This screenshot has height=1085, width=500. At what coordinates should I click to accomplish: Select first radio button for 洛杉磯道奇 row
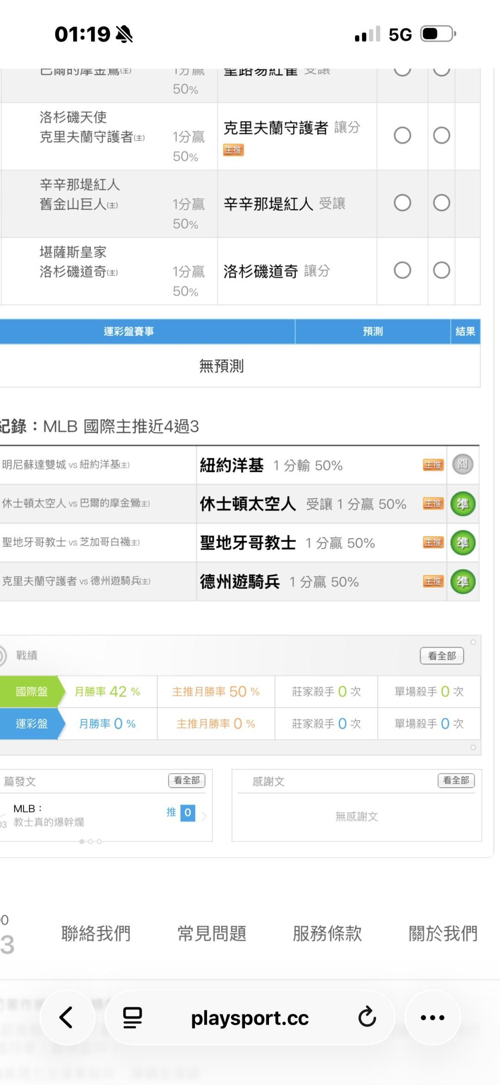point(402,270)
